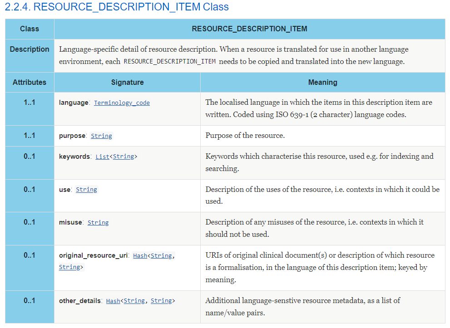Screen dimensions: 450x328
Task: Click the Attributes header cell
Action: point(30,82)
